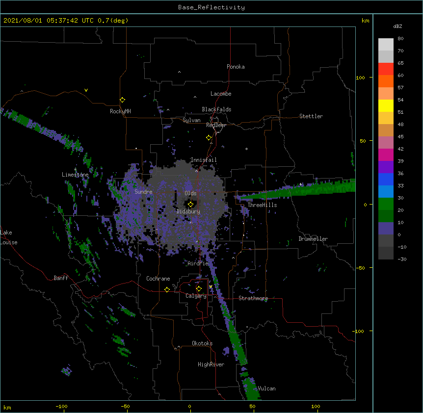Click the white plus marker north of ThreeHills
This screenshot has width=423, height=413.
(x=300, y=184)
